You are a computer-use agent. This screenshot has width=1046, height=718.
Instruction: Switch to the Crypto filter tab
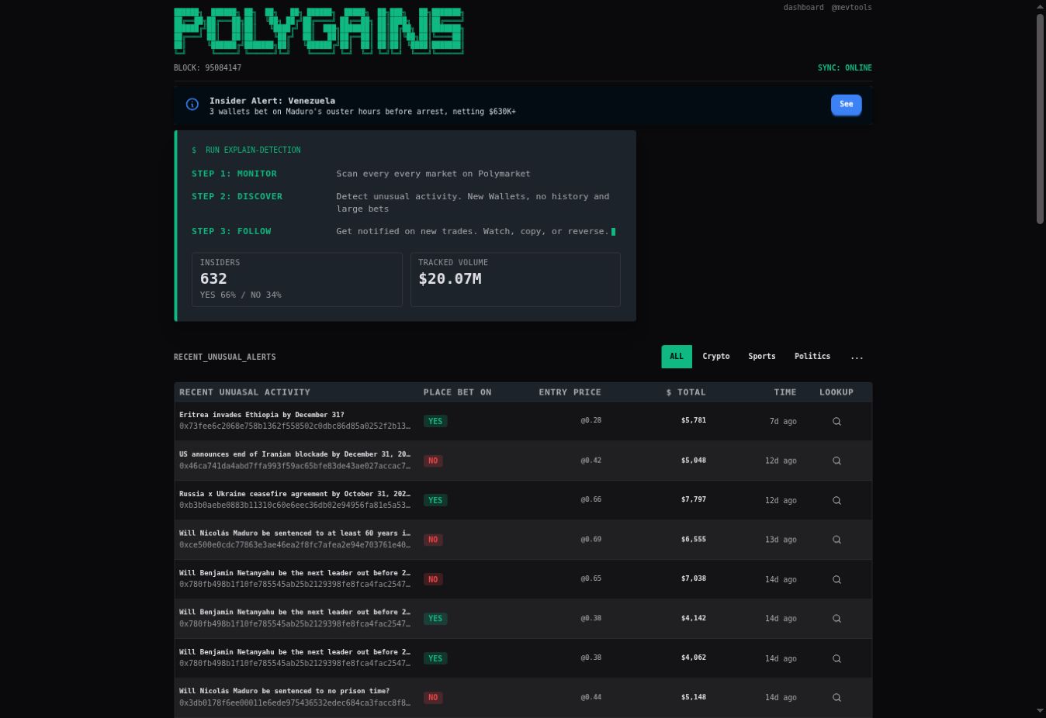click(x=716, y=357)
